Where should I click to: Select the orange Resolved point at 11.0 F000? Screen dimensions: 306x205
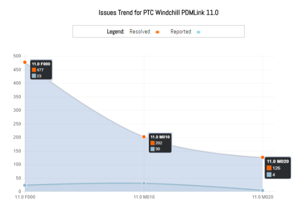tap(25, 62)
